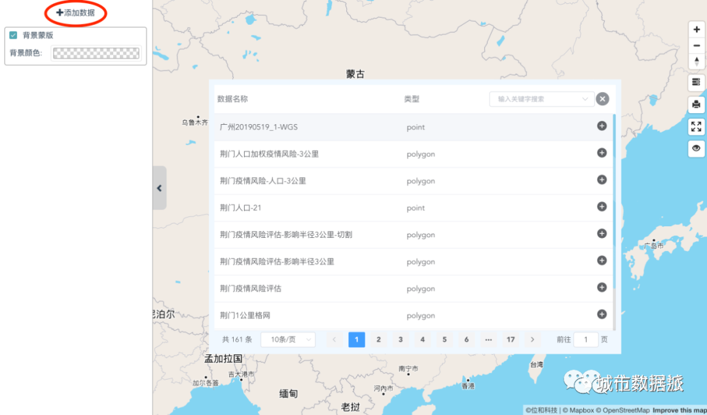Image resolution: width=707 pixels, height=415 pixels.
Task: Select row 荆门人口-21
Action: click(x=413, y=208)
